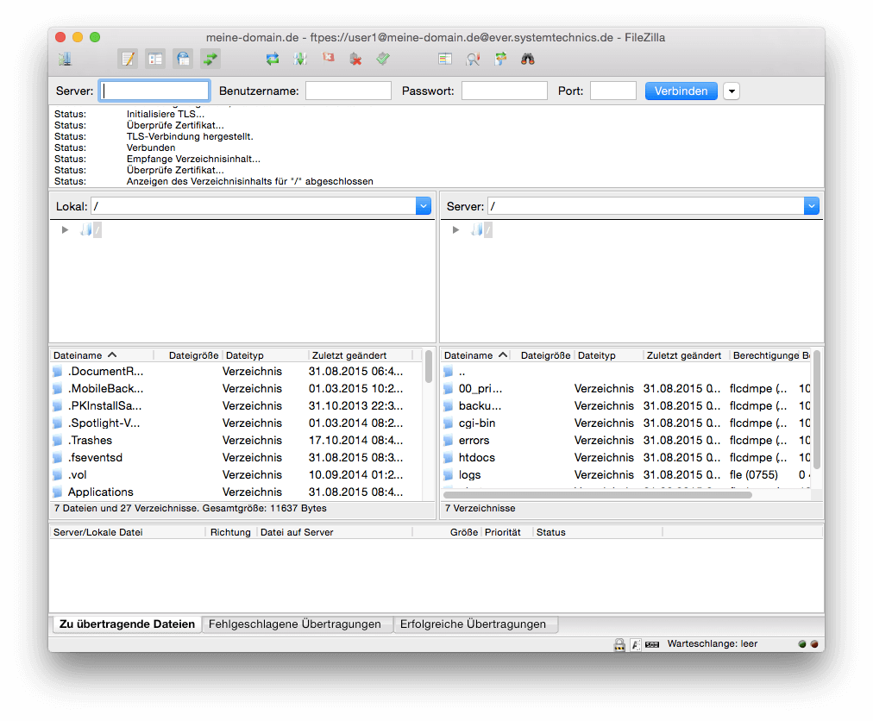Image resolution: width=873 pixels, height=721 pixels.
Task: Toggle directory comparison (magnifier icon)
Action: [x=473, y=59]
